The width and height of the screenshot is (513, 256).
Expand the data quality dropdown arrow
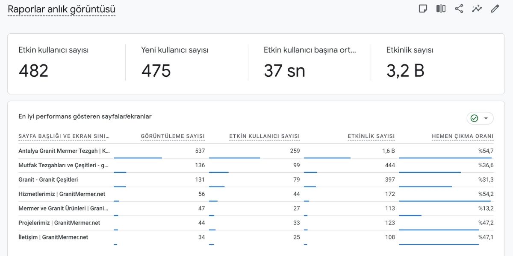tap(486, 118)
